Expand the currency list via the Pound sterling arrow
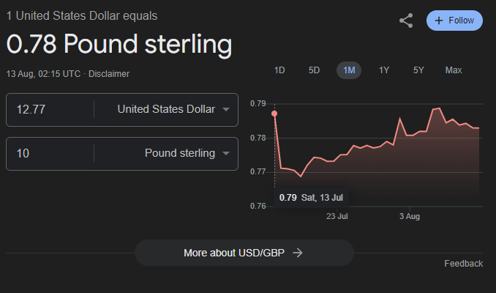This screenshot has width=496, height=293. coord(226,154)
